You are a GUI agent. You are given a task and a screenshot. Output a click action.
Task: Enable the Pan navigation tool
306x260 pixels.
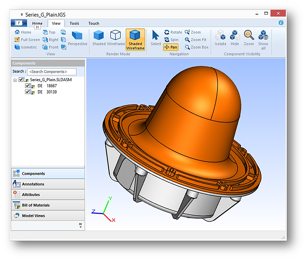pyautogui.click(x=171, y=47)
